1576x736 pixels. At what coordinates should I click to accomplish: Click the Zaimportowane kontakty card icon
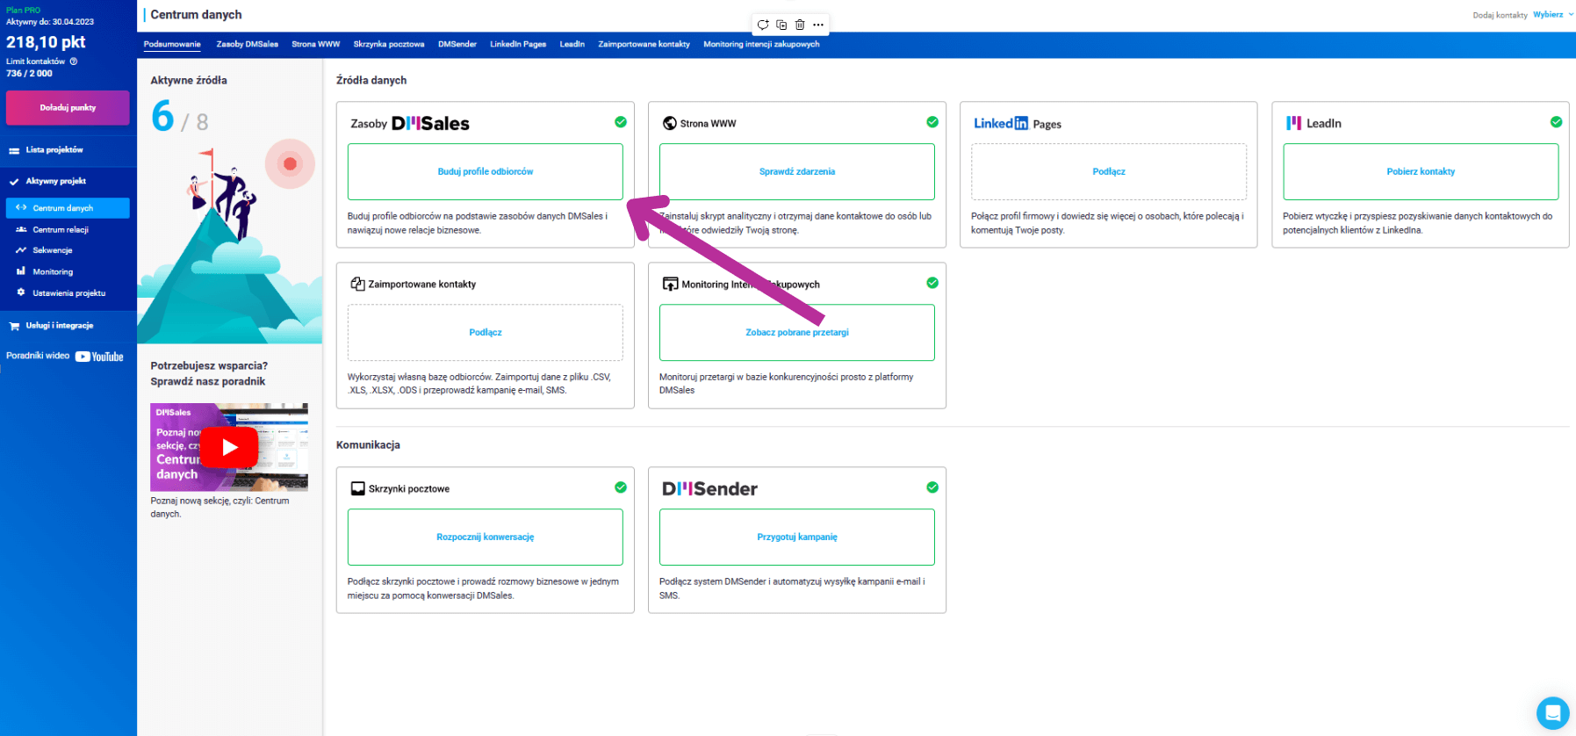coord(357,284)
